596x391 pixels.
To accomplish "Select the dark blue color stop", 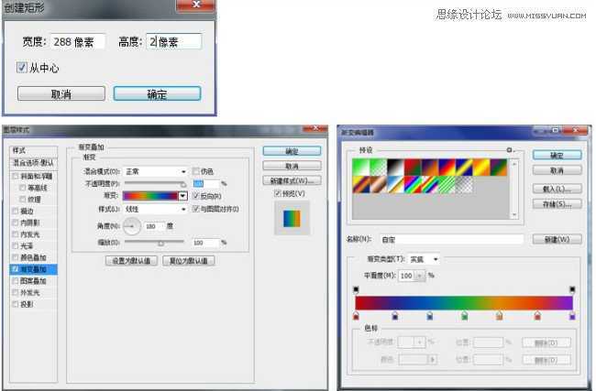I will [395, 316].
